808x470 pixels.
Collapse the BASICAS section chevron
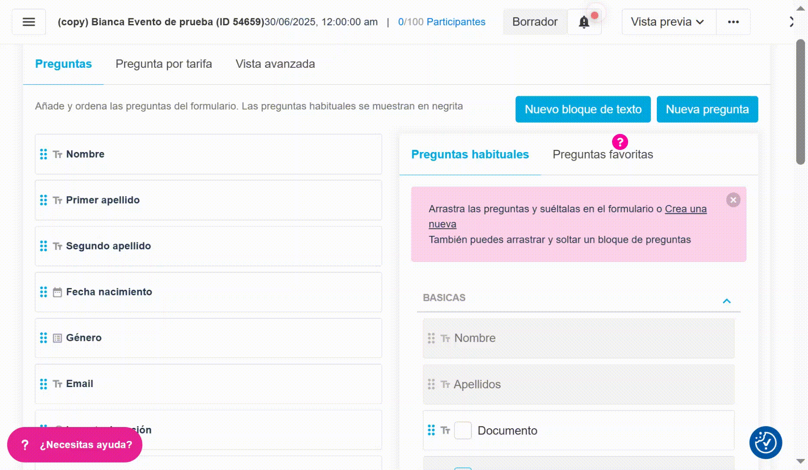(727, 301)
